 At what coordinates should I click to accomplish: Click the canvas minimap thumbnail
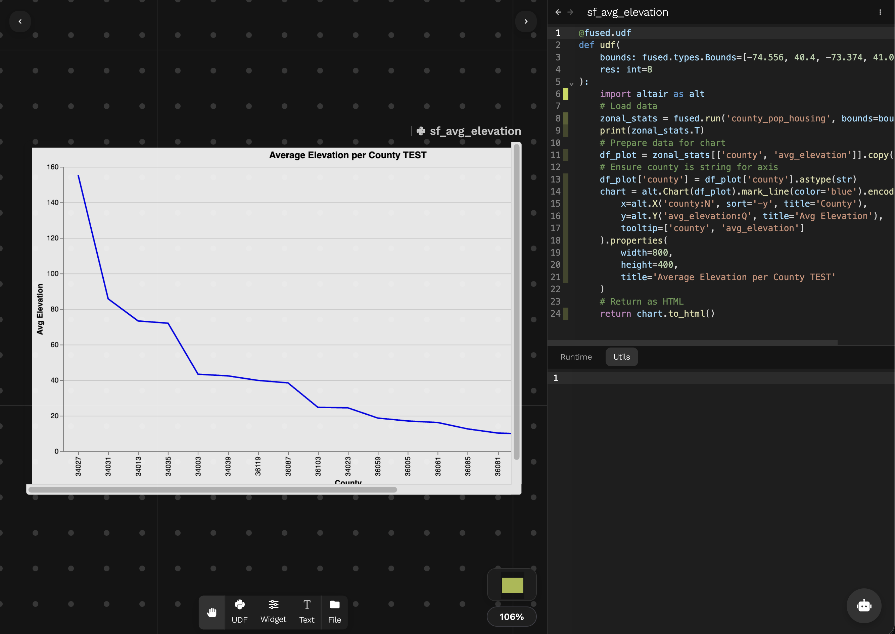[512, 585]
